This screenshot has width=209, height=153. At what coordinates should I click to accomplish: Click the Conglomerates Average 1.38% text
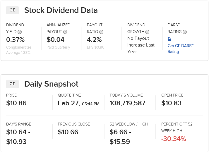[x=19, y=50]
